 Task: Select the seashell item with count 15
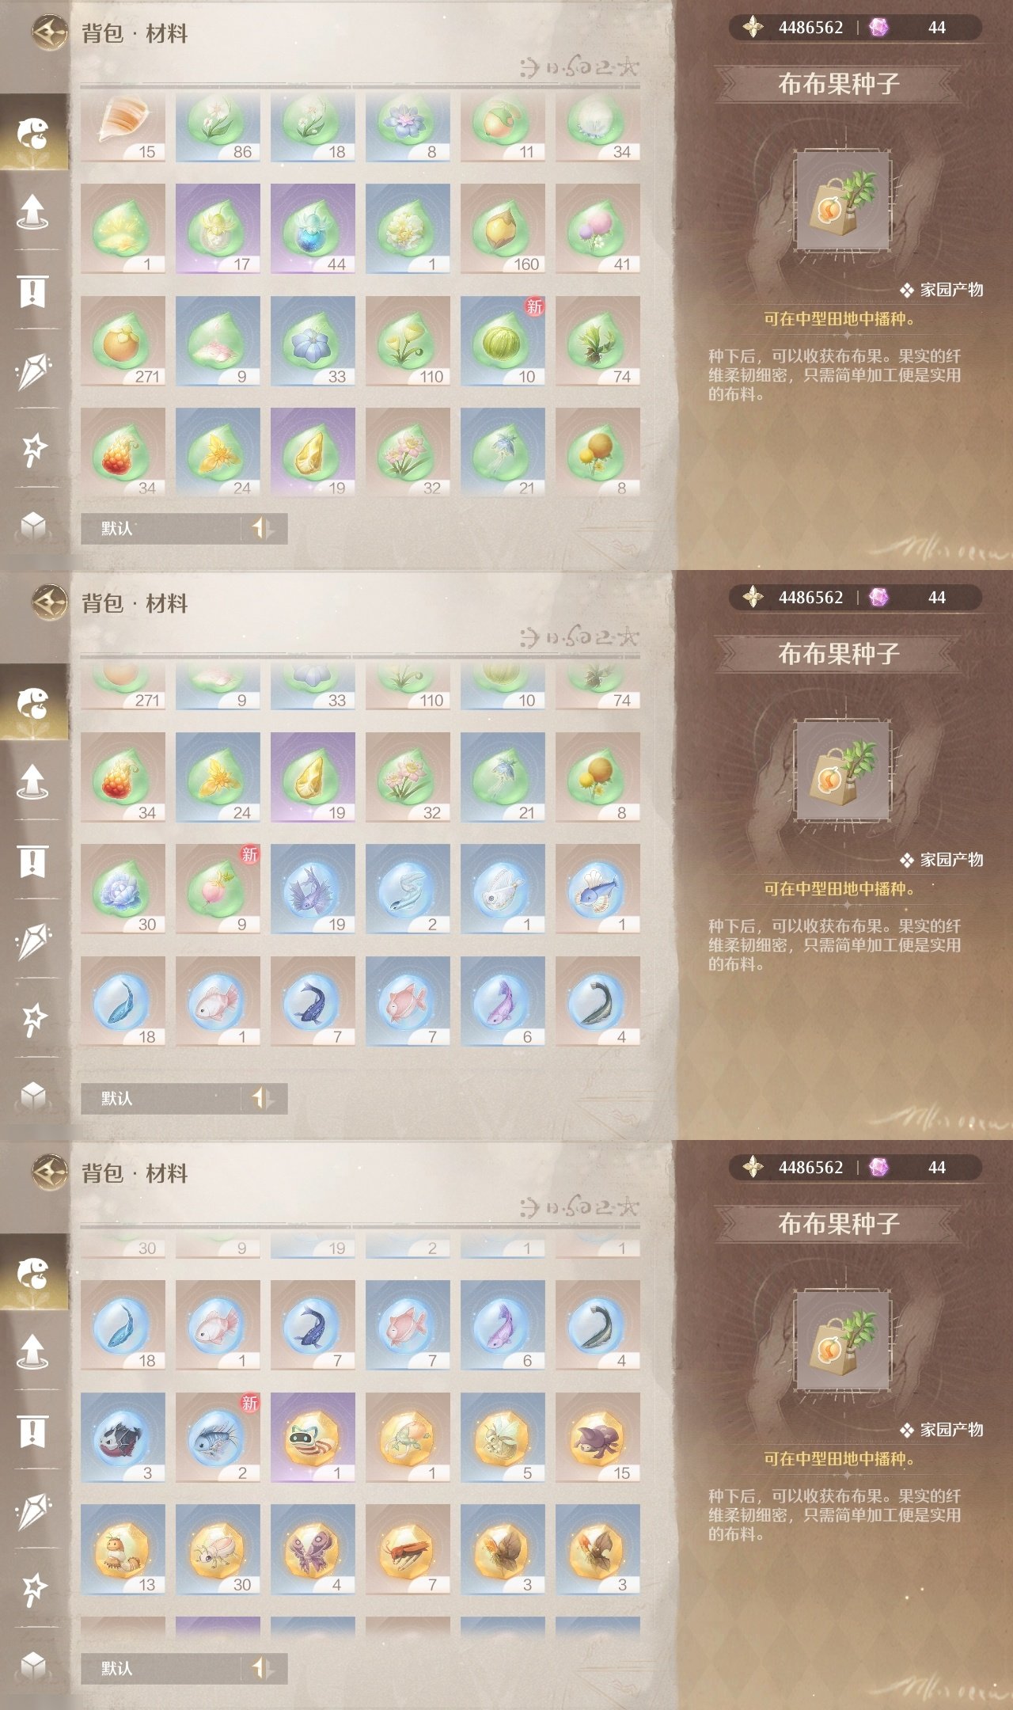click(x=123, y=128)
